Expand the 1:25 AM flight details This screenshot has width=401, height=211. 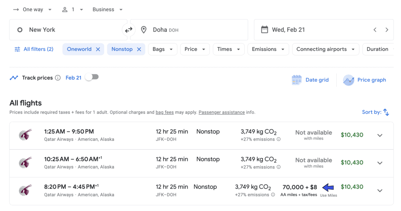(379, 135)
